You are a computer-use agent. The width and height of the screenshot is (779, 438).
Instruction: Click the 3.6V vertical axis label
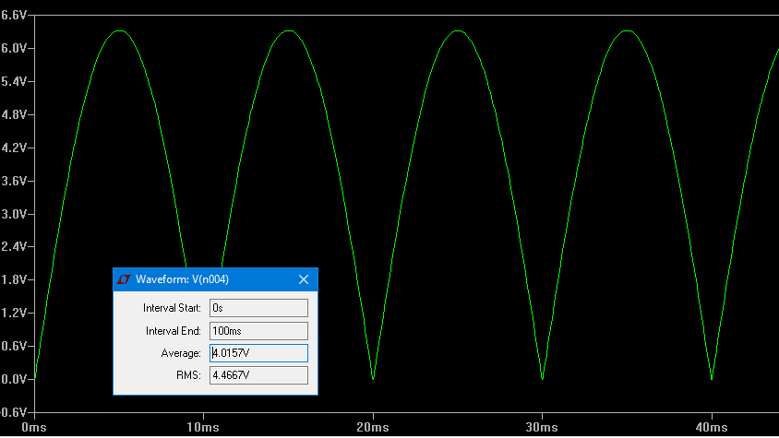[x=14, y=182]
